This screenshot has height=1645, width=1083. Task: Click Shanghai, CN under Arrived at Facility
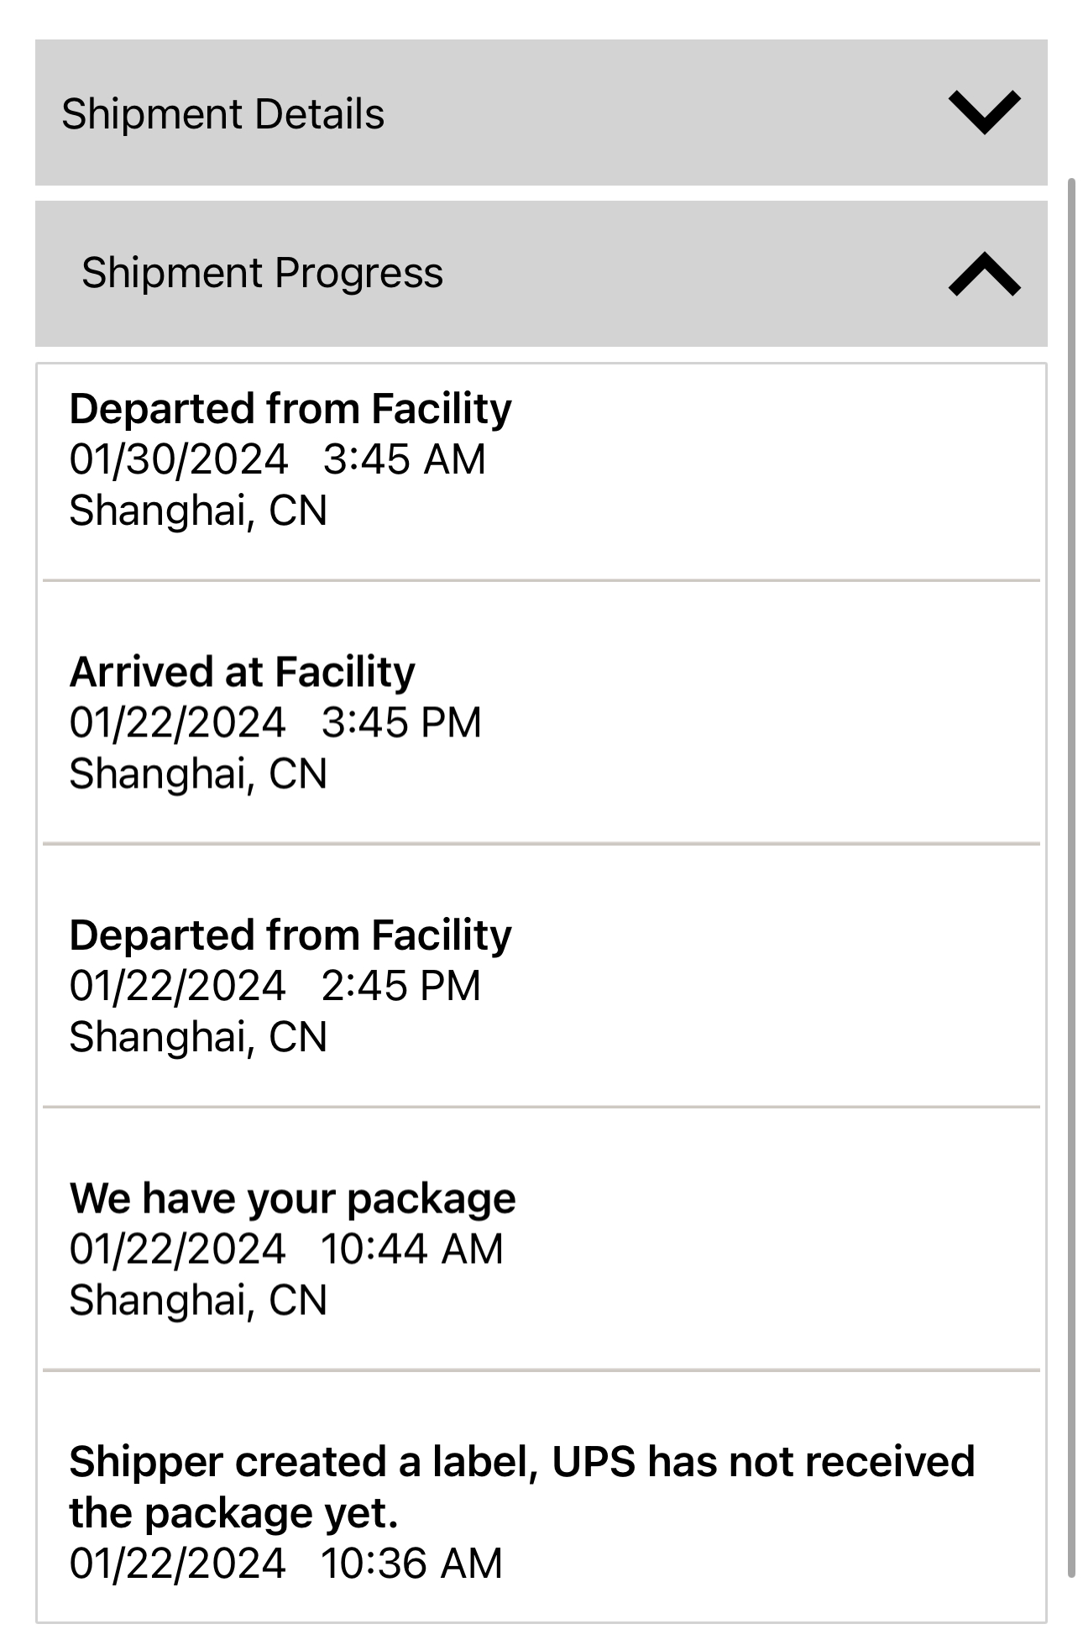198,773
